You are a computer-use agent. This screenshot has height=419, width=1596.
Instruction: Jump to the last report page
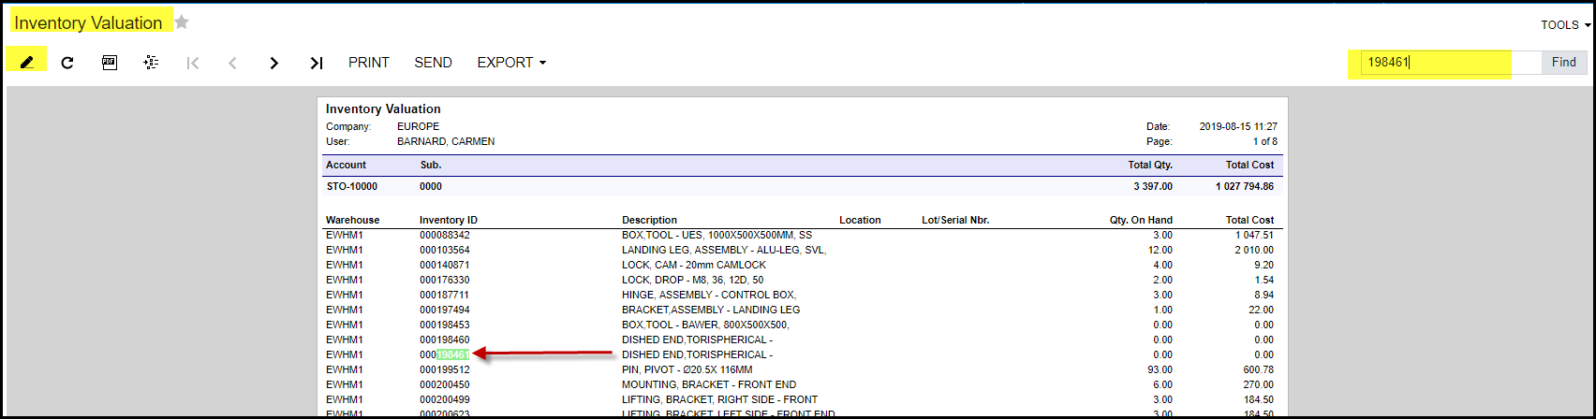click(317, 63)
